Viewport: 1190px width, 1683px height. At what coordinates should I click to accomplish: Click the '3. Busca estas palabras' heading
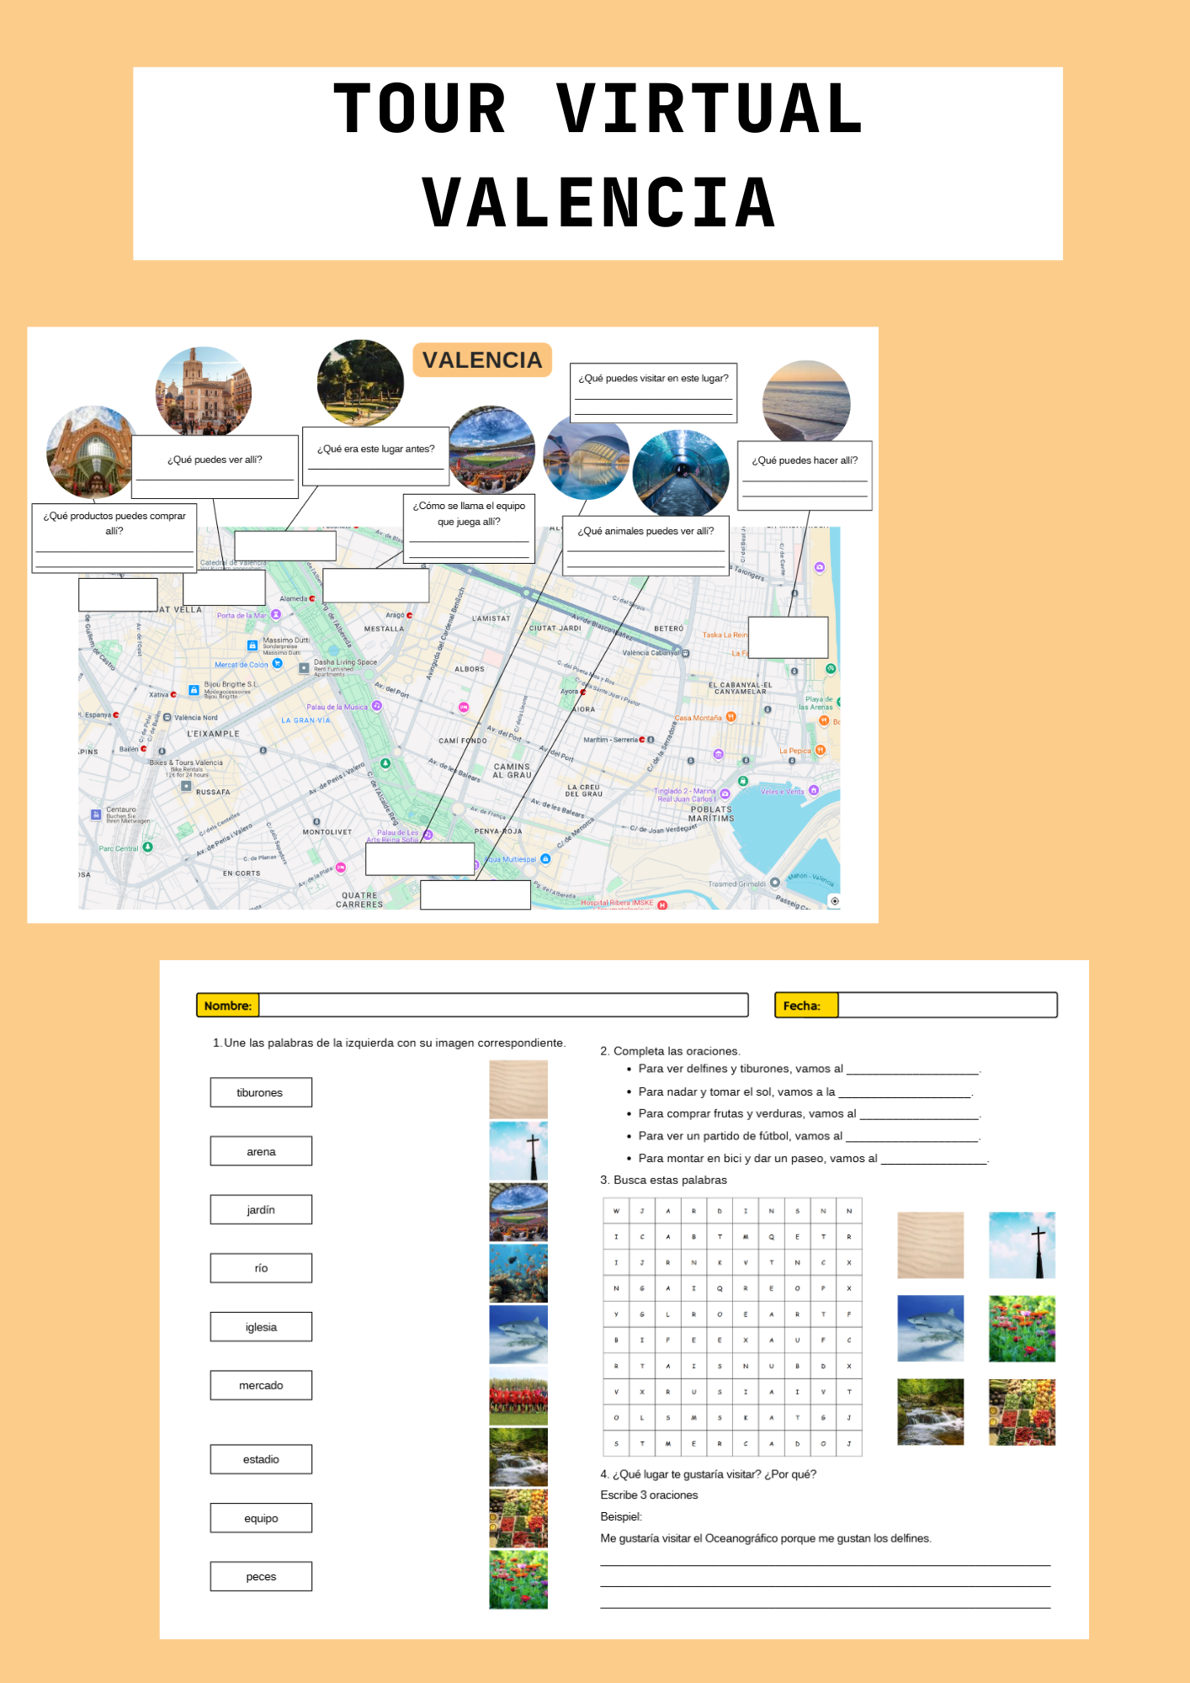tap(664, 1180)
